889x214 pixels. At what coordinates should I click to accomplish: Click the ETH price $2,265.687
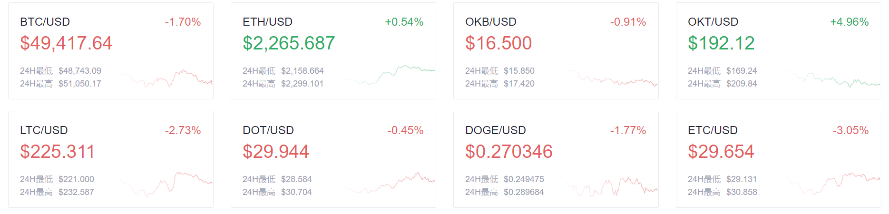289,43
